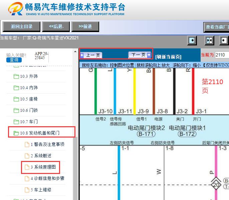Go forward with the >>前进 button

point(85,27)
